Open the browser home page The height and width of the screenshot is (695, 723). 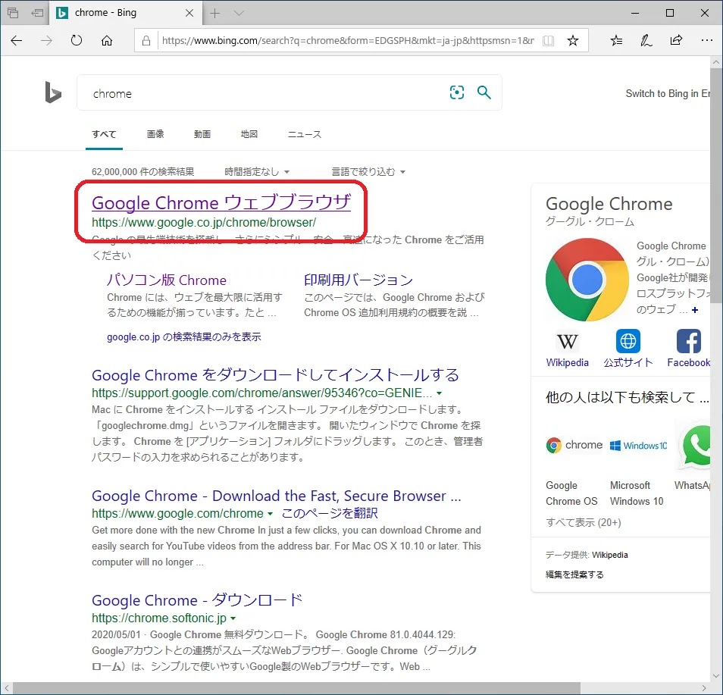107,41
